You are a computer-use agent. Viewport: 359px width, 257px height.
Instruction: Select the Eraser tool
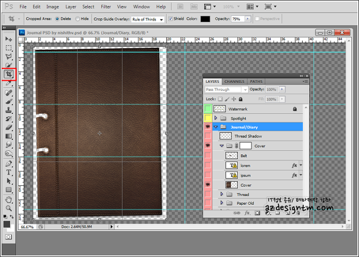click(9, 128)
